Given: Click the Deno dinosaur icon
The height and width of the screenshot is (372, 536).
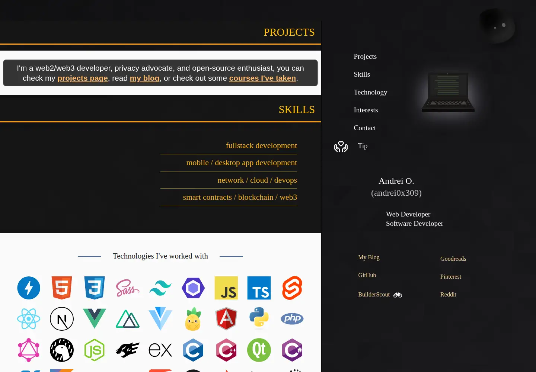Looking at the screenshot, I should pyautogui.click(x=62, y=350).
